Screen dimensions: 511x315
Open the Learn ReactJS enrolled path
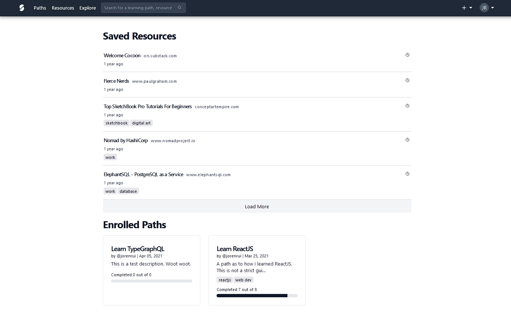point(235,249)
